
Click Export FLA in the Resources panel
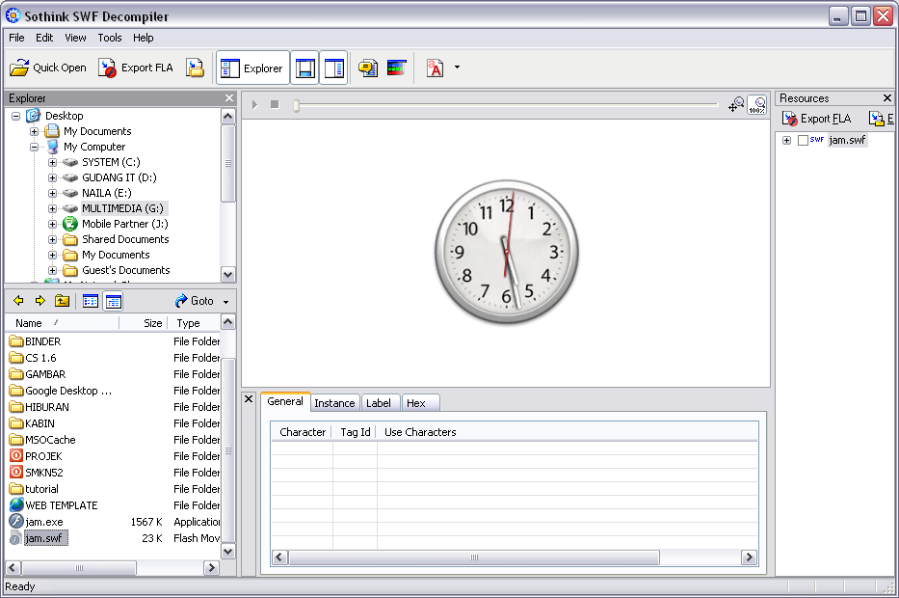click(817, 119)
